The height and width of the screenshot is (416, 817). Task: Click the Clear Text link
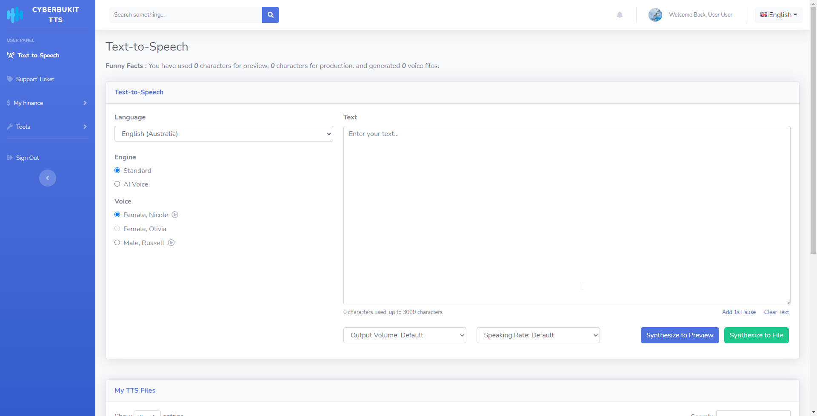[x=776, y=312]
